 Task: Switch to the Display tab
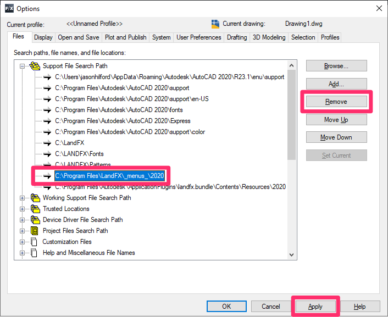[43, 37]
